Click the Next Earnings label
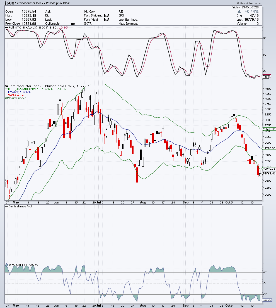 click(128, 23)
